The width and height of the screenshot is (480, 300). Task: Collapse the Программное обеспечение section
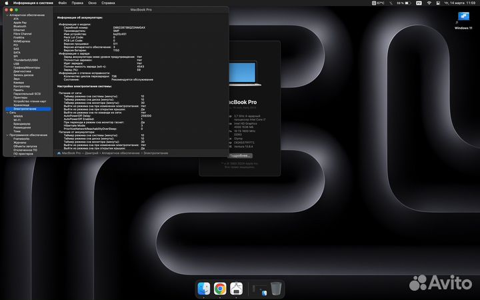click(x=7, y=135)
